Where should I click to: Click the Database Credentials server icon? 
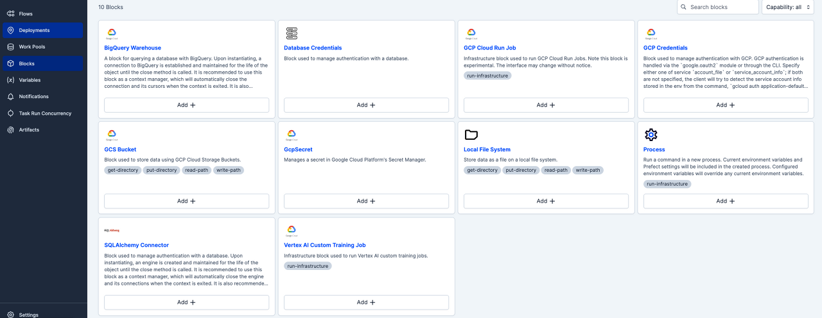(x=292, y=33)
